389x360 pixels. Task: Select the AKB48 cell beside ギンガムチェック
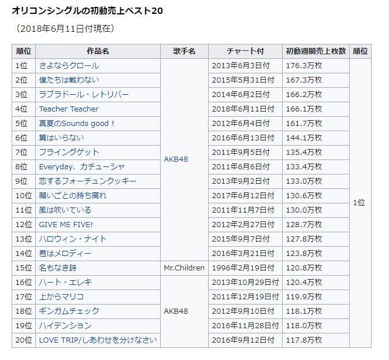pyautogui.click(x=184, y=311)
